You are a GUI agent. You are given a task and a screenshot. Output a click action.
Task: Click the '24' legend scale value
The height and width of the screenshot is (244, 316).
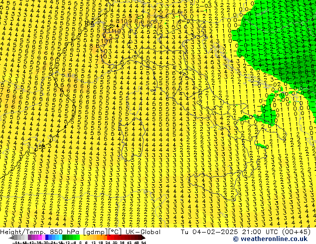point(108,243)
